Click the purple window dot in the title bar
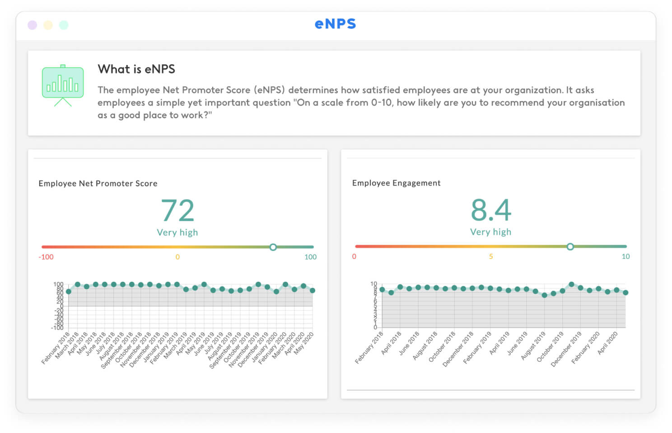672x433 pixels. click(32, 25)
